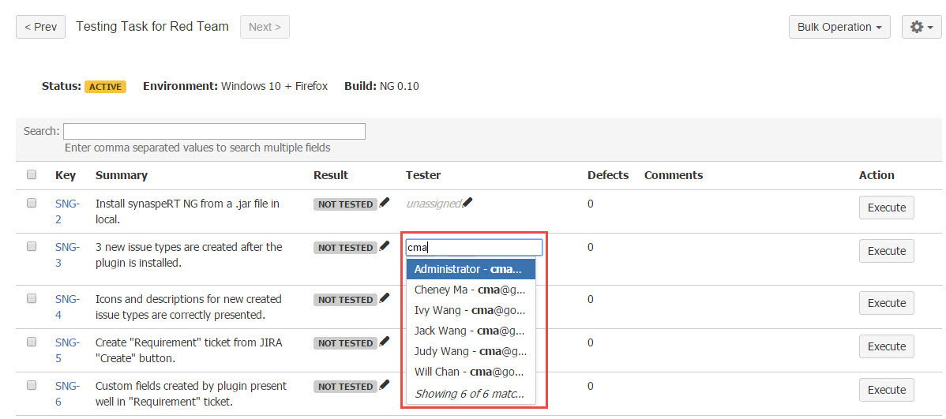946x419 pixels.
Task: Expand the Bulk Operation dropdown
Action: [x=839, y=27]
